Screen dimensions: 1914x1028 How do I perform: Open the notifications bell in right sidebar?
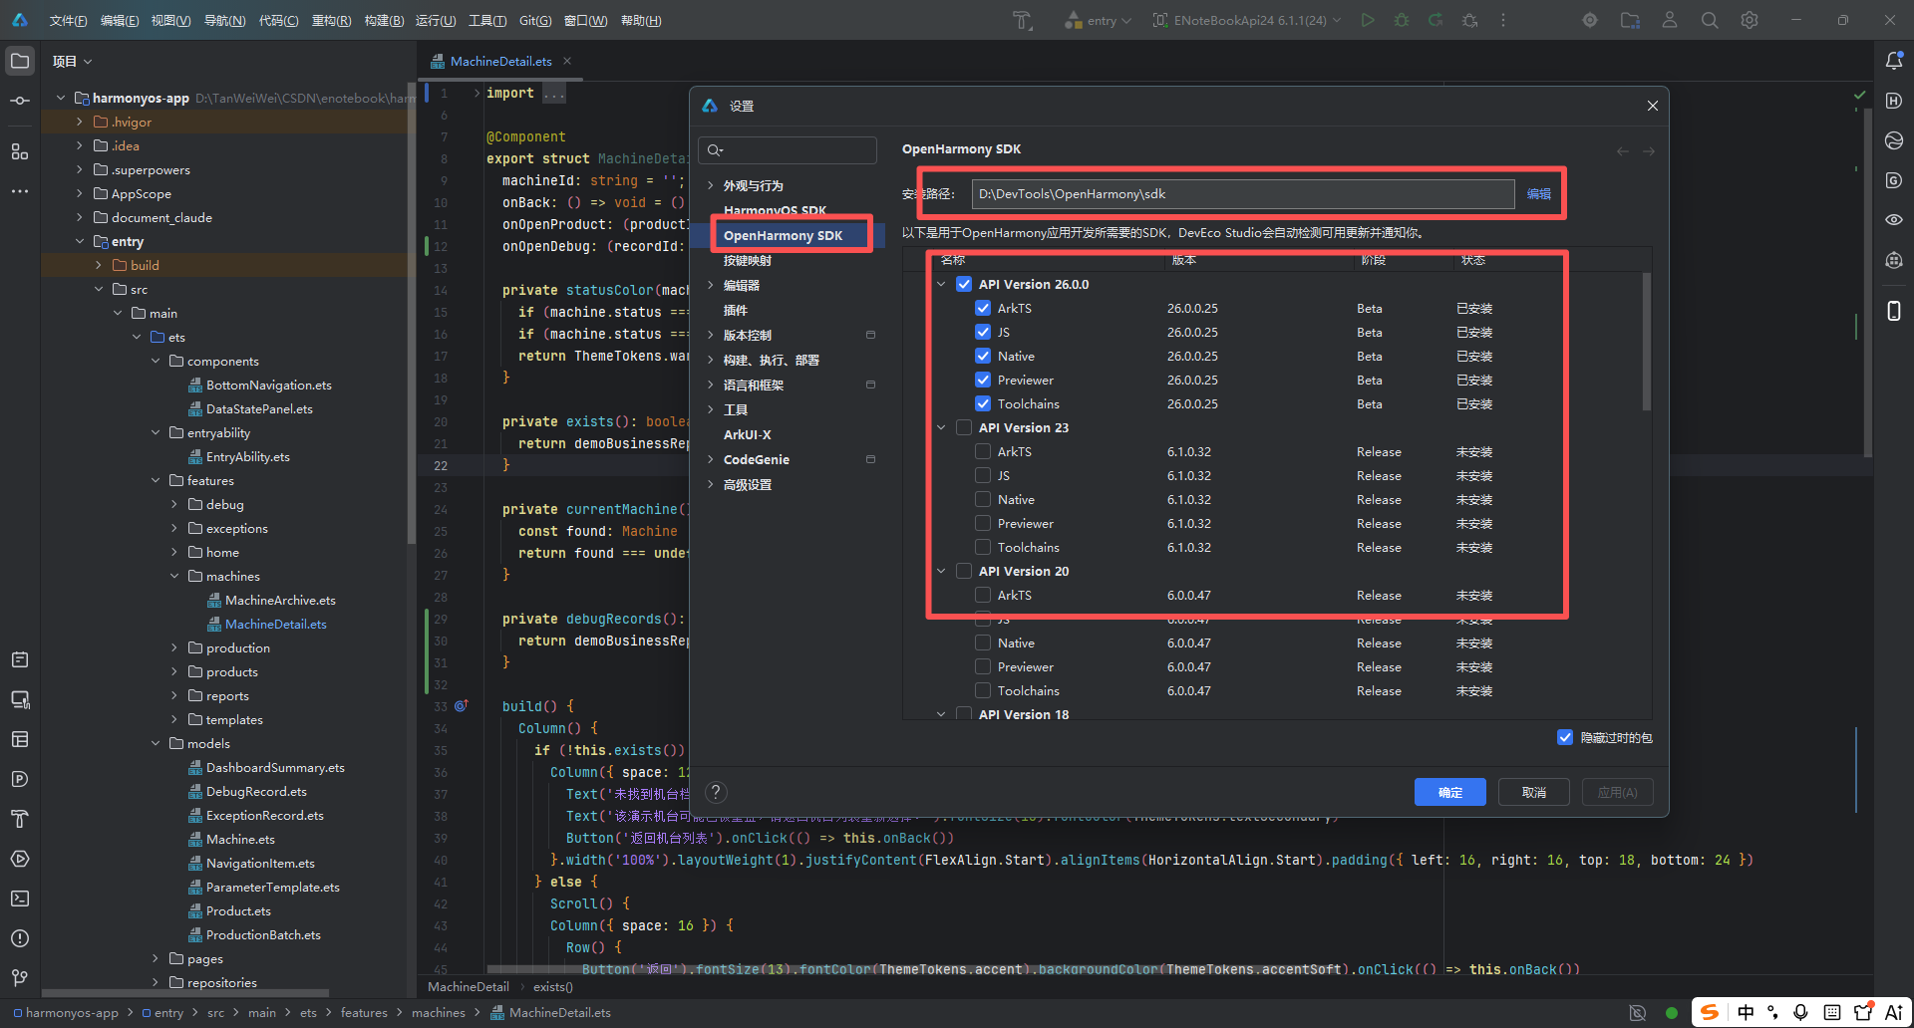1894,61
